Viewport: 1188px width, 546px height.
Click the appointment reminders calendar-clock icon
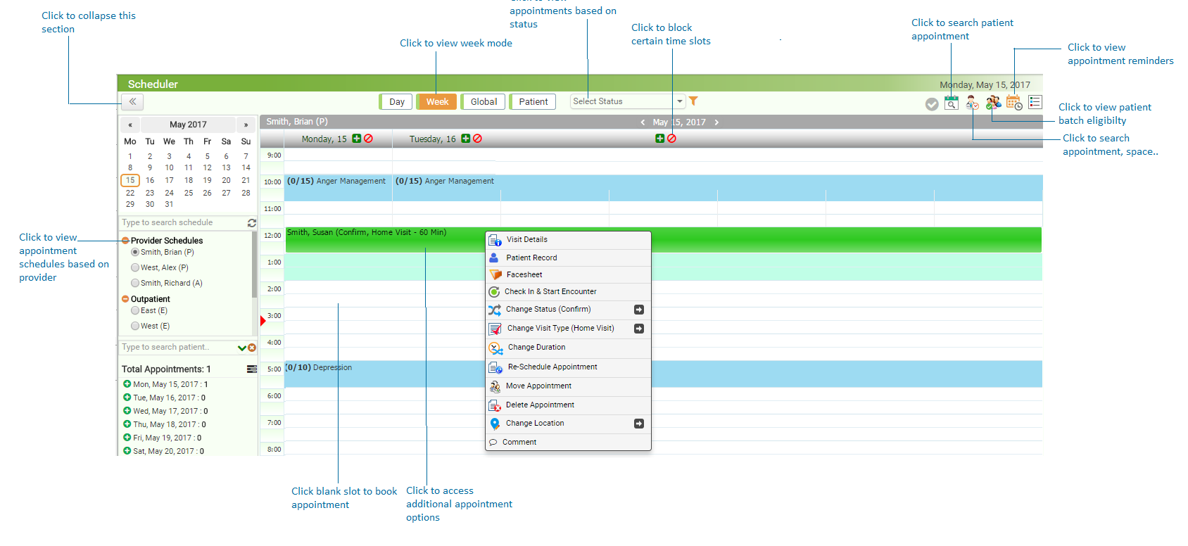[x=1013, y=103]
